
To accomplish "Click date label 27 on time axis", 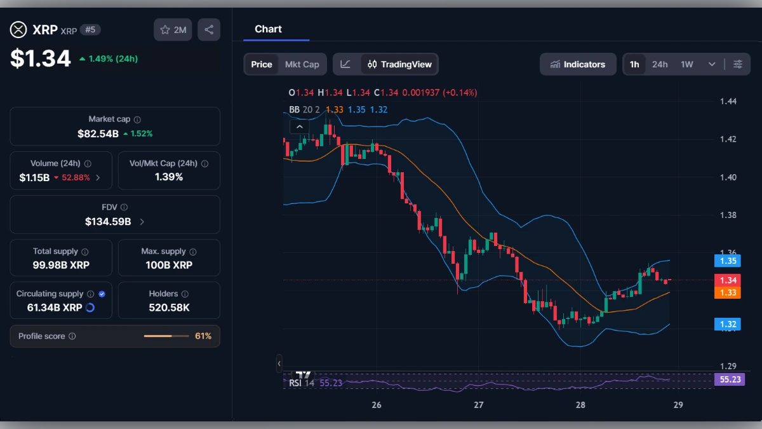I will click(x=479, y=405).
